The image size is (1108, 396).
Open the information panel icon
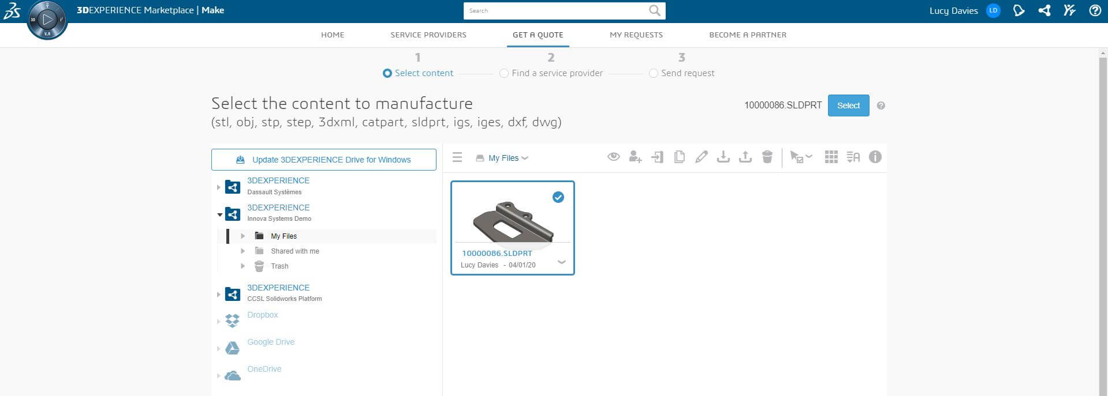click(875, 157)
